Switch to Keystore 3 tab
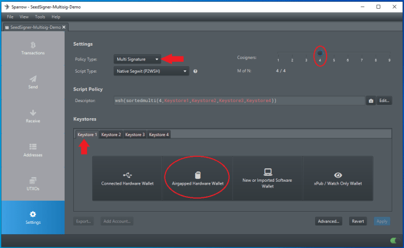404x248 pixels. (135, 134)
